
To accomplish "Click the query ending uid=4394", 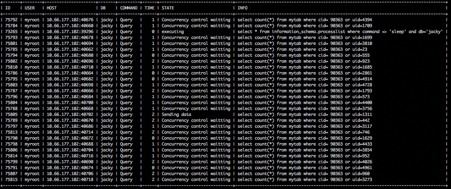I will [x=305, y=20].
